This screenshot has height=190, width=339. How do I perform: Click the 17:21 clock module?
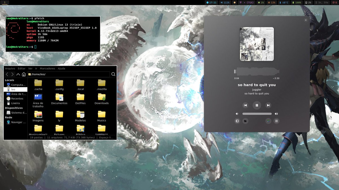212,2
